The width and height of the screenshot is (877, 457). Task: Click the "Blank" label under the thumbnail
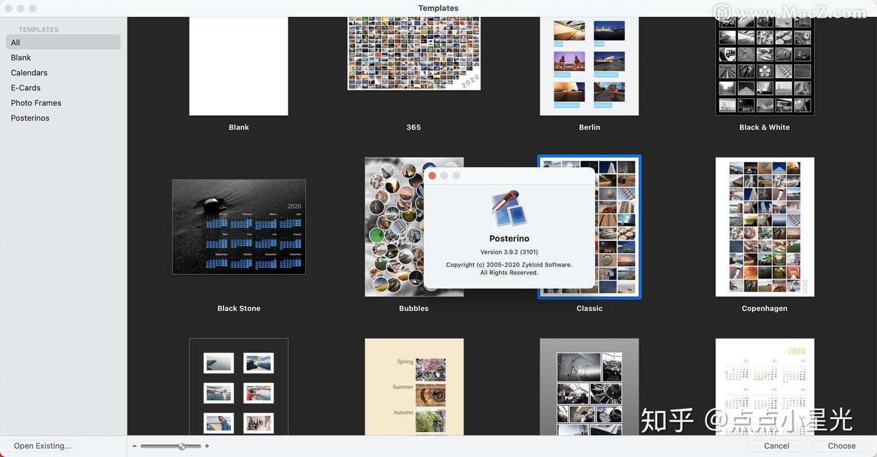point(239,127)
